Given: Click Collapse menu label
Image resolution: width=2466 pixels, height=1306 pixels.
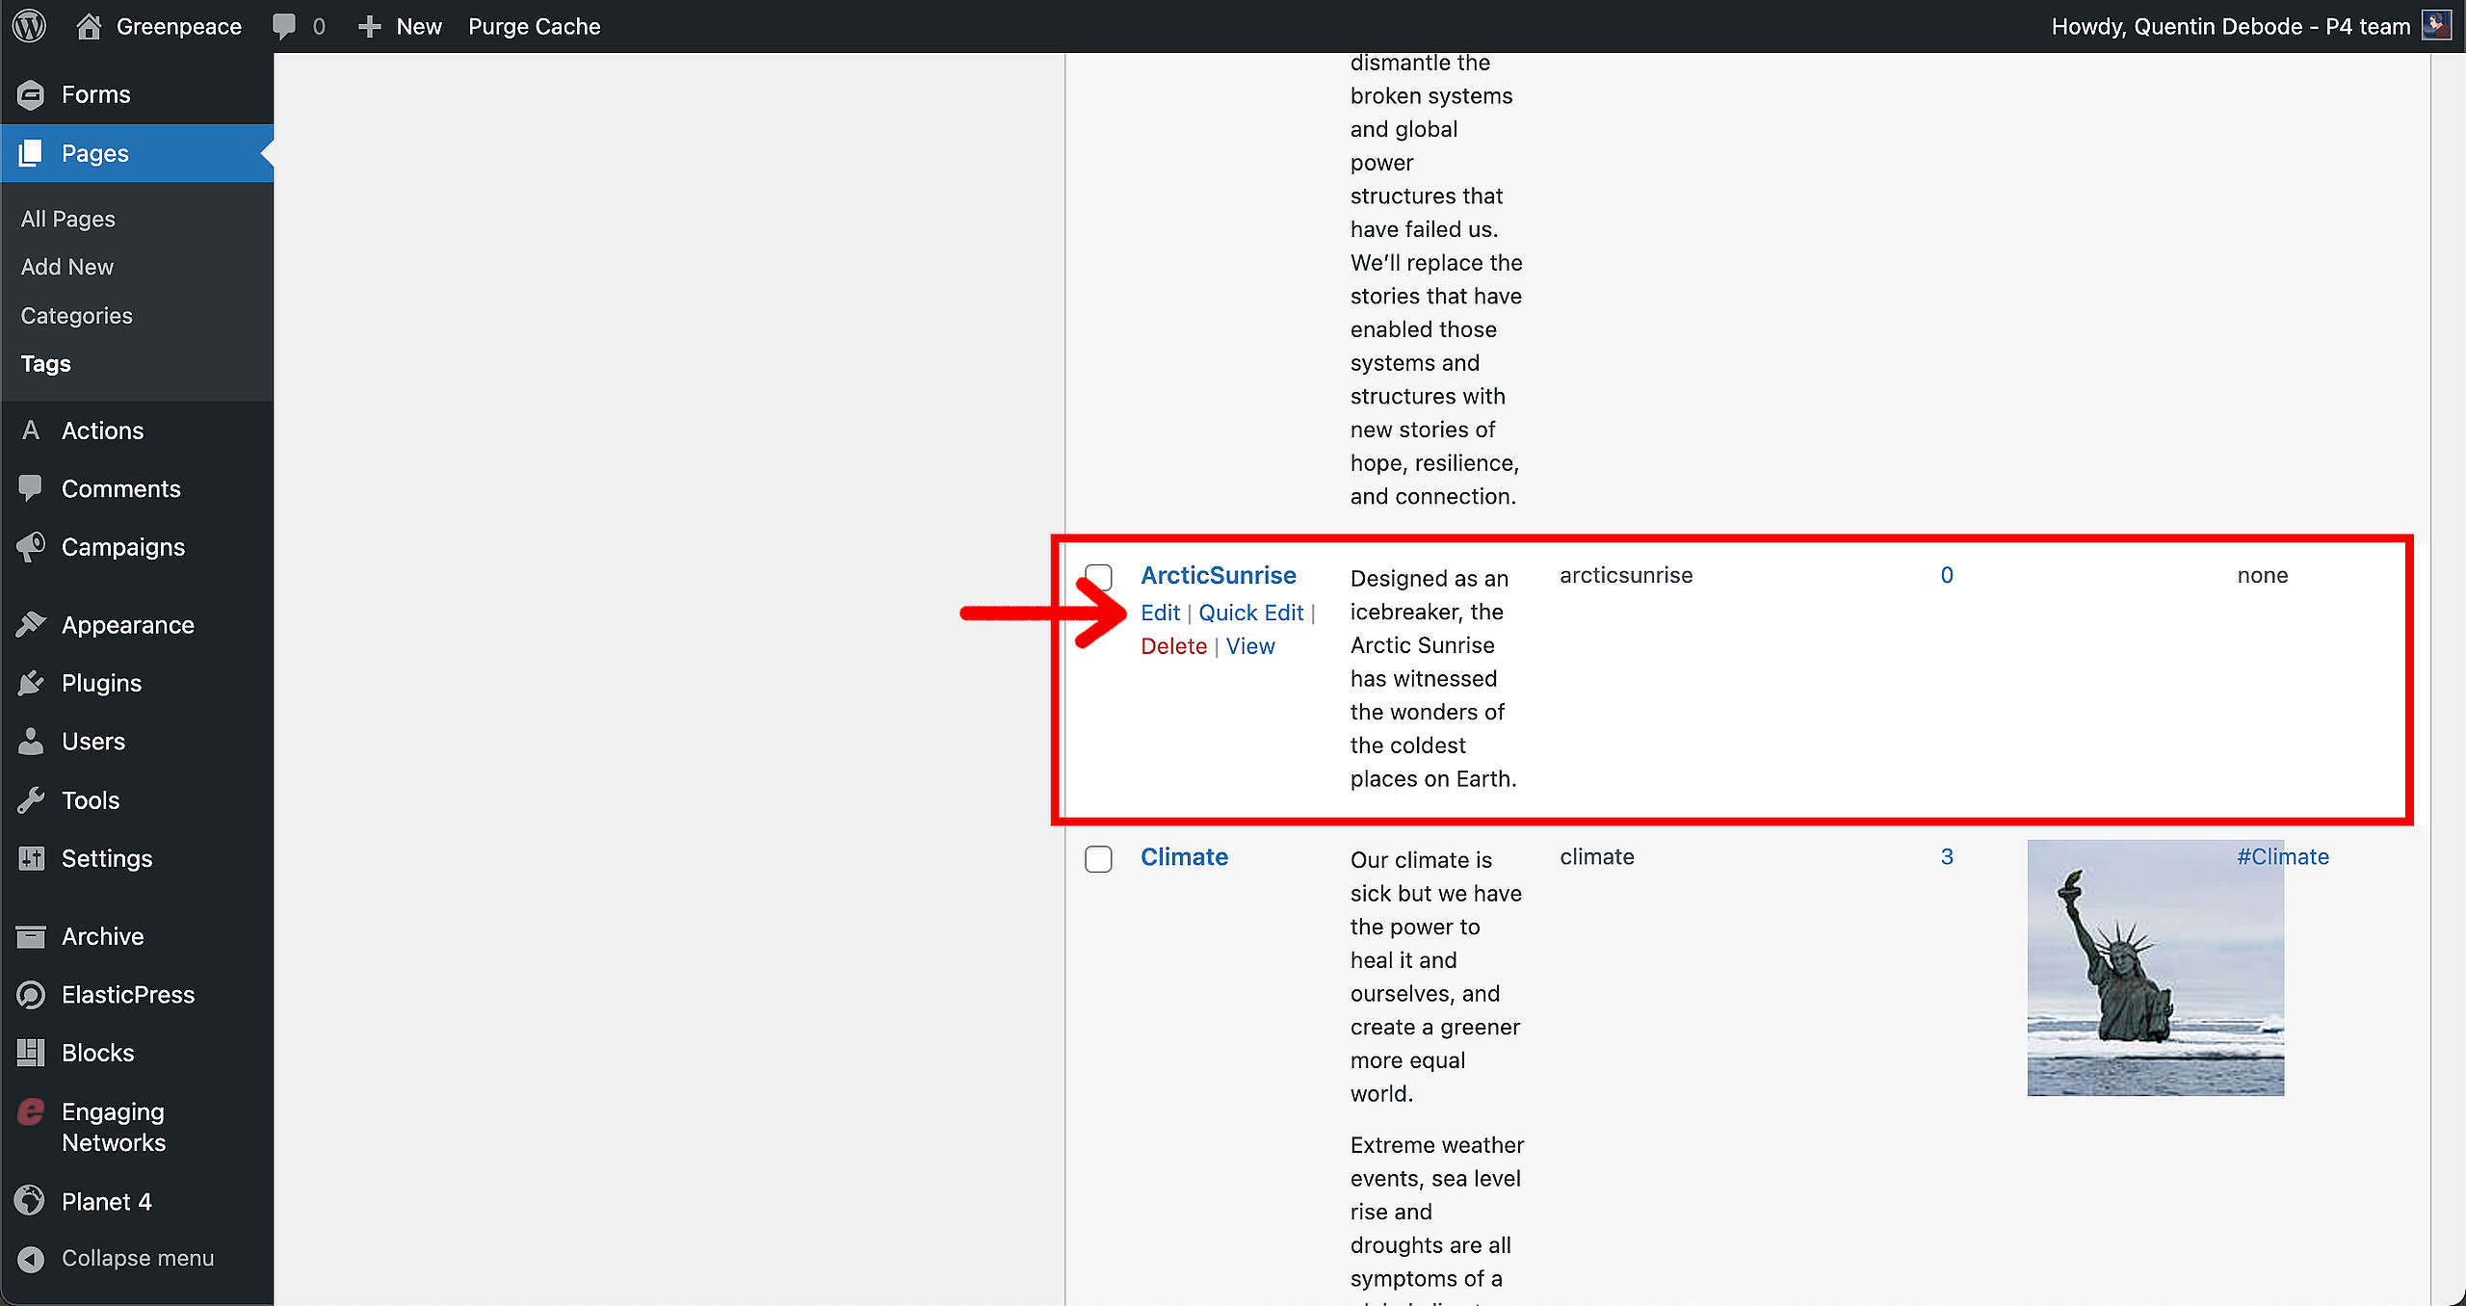Looking at the screenshot, I should 138,1259.
